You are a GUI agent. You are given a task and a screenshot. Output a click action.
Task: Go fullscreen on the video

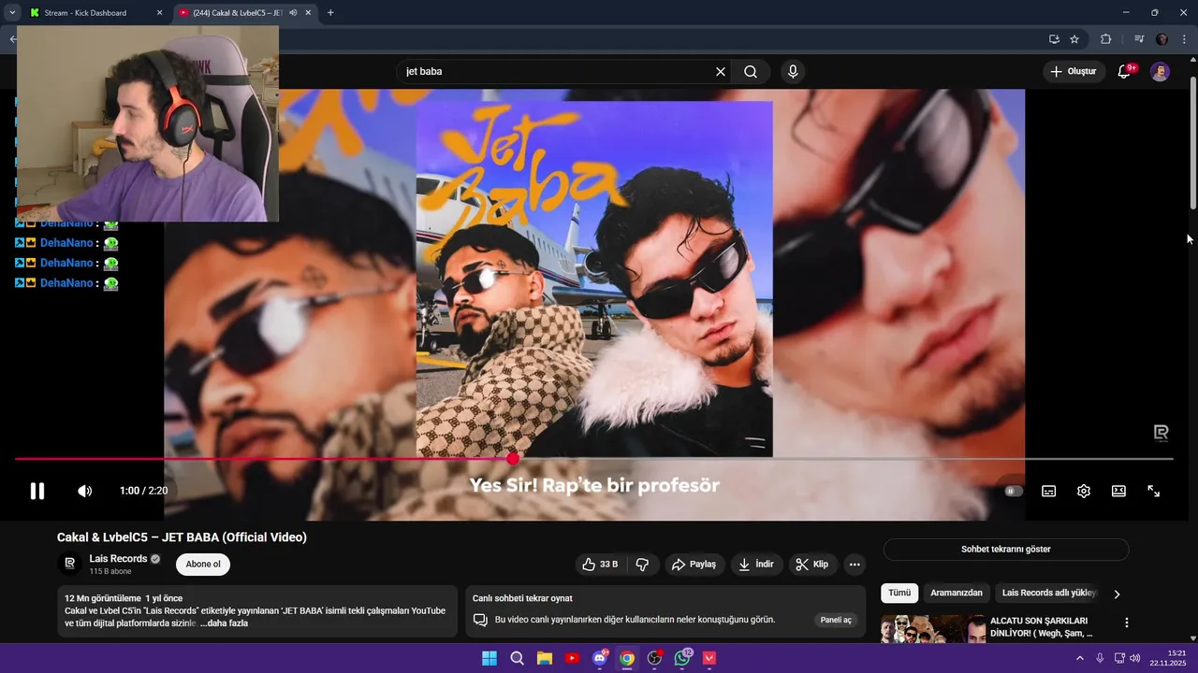point(1154,491)
